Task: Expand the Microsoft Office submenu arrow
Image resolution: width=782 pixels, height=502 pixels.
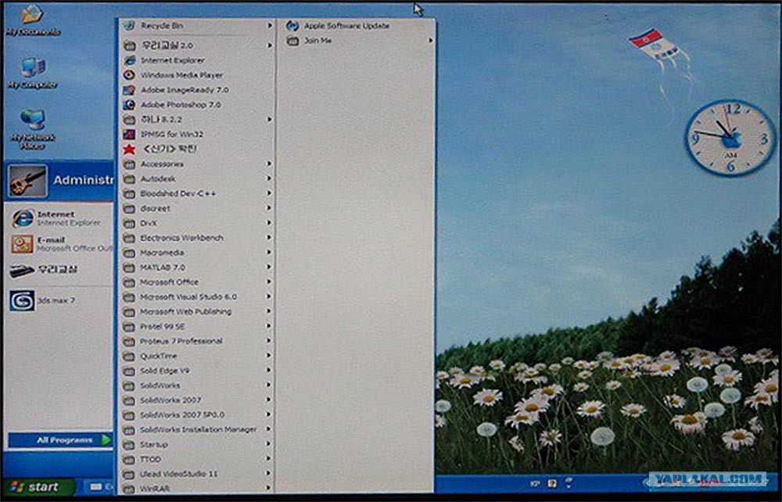Action: click(x=269, y=281)
